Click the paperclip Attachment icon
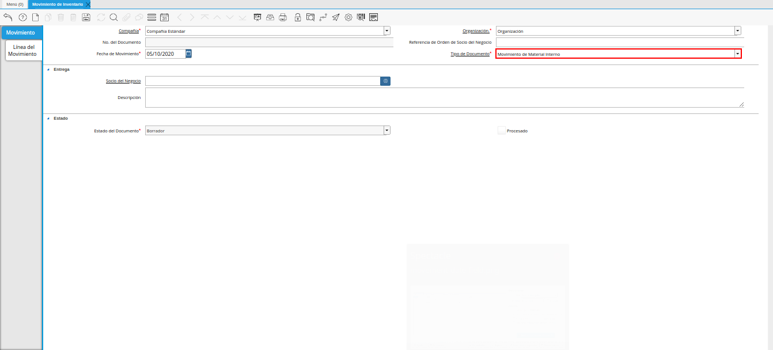The width and height of the screenshot is (773, 350). pos(126,17)
